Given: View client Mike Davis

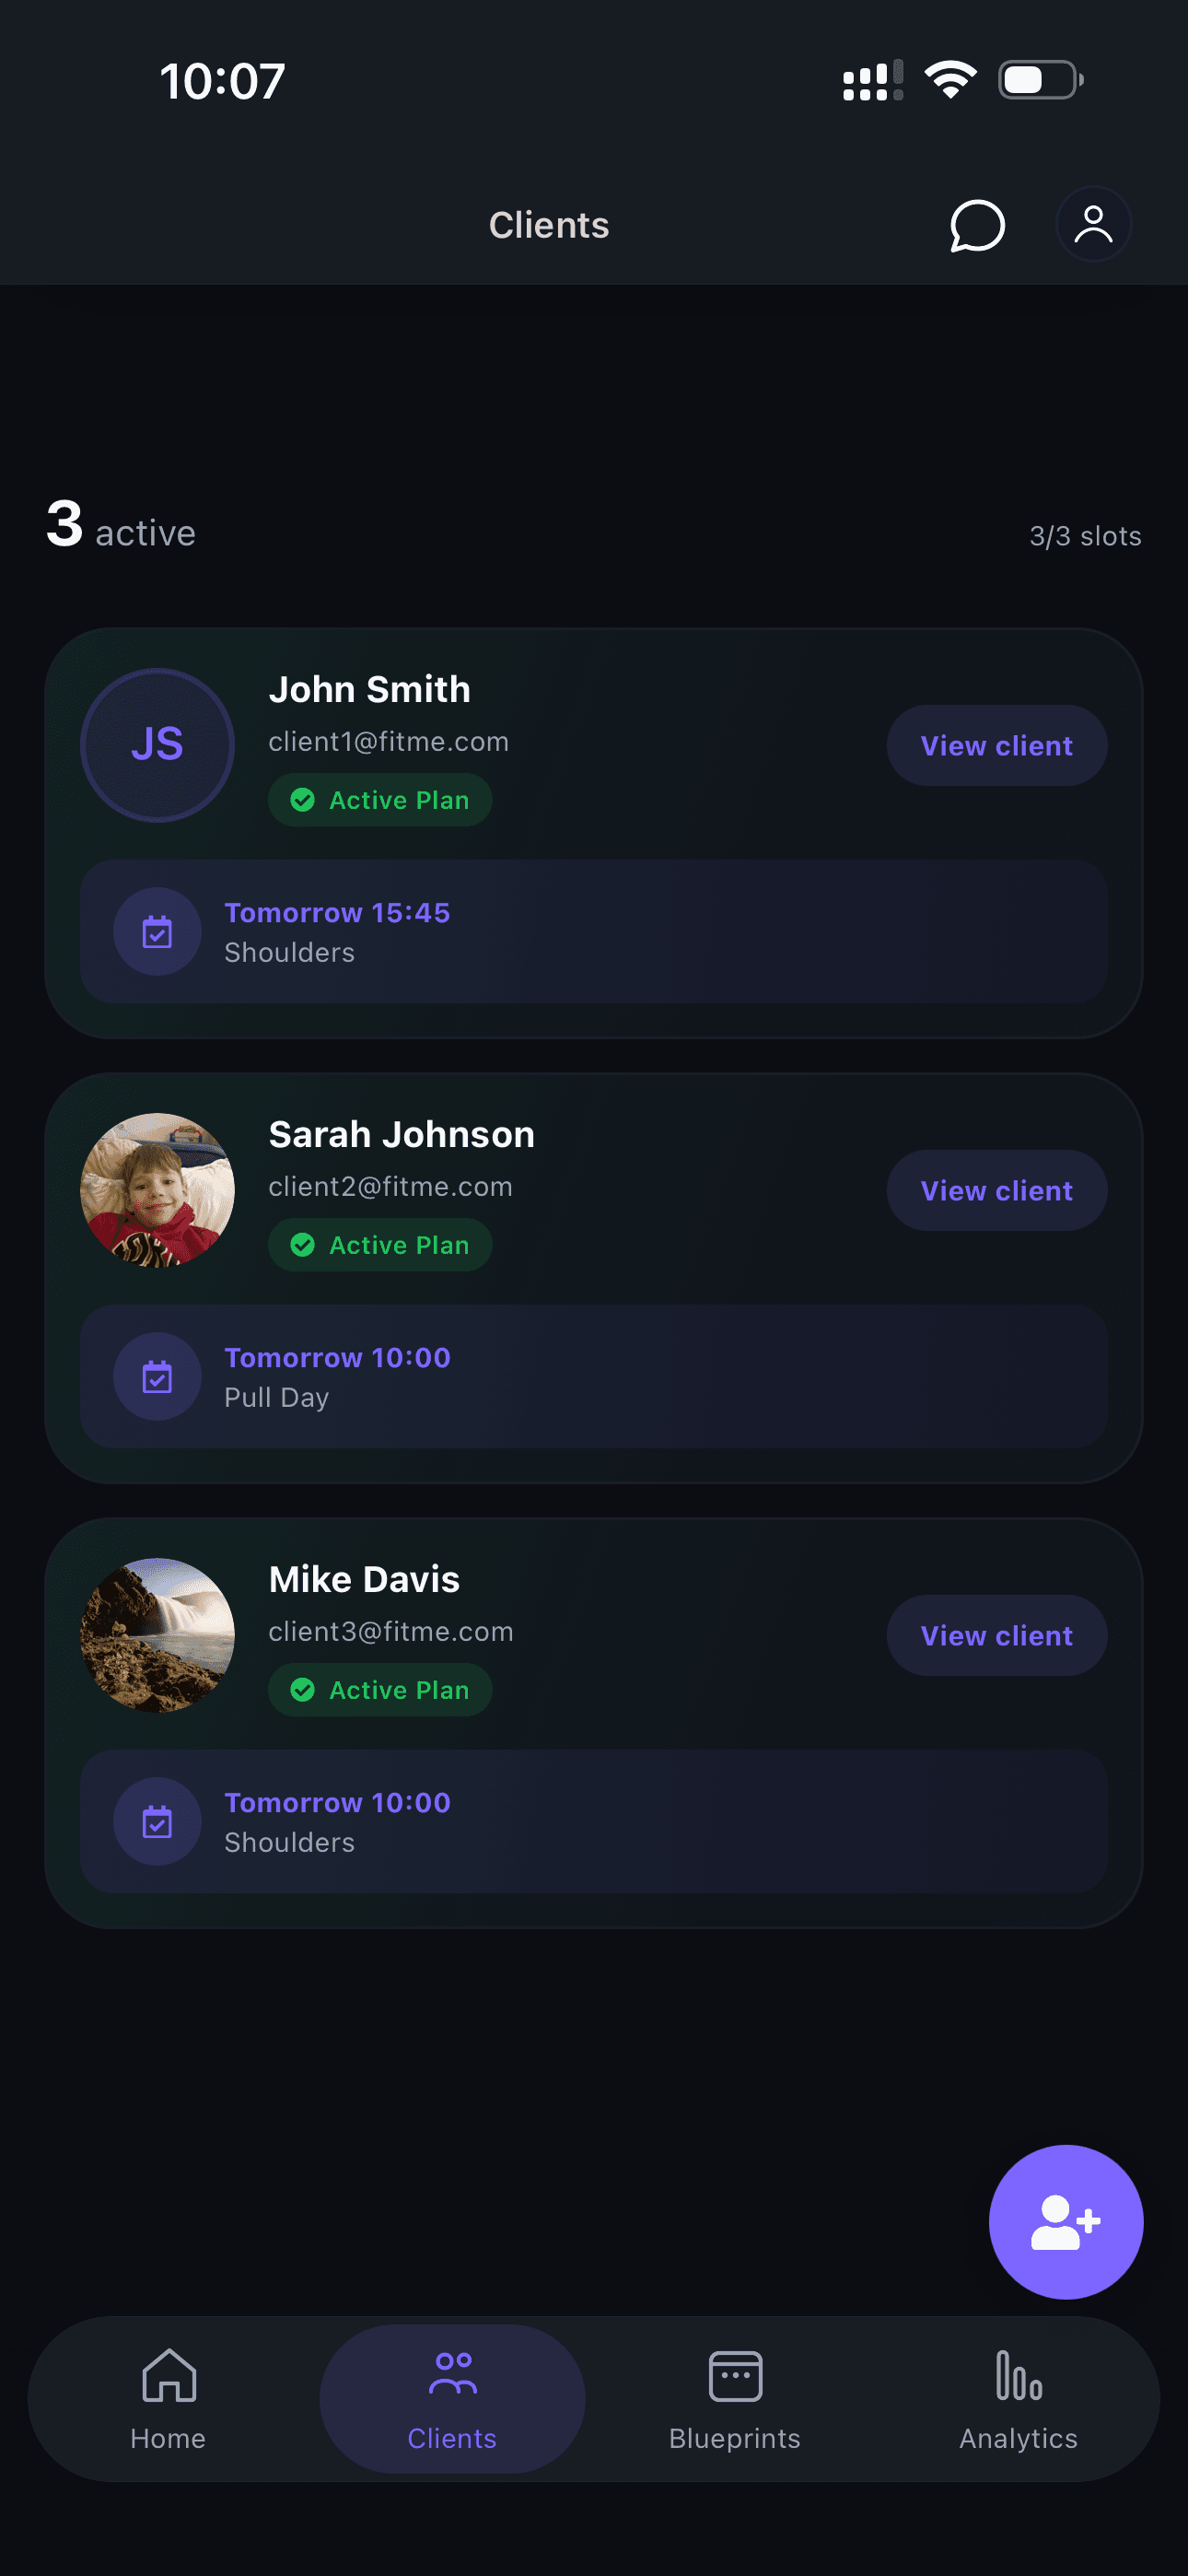Looking at the screenshot, I should pos(996,1636).
